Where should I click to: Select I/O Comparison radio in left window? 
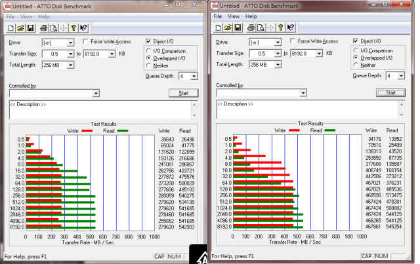pyautogui.click(x=148, y=50)
